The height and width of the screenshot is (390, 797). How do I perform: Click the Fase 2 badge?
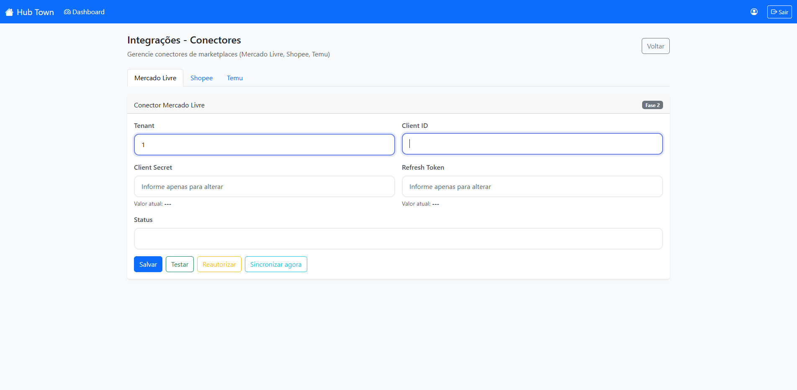tap(652, 105)
